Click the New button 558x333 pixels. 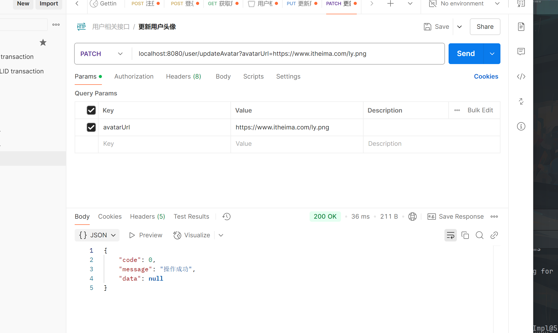23,4
